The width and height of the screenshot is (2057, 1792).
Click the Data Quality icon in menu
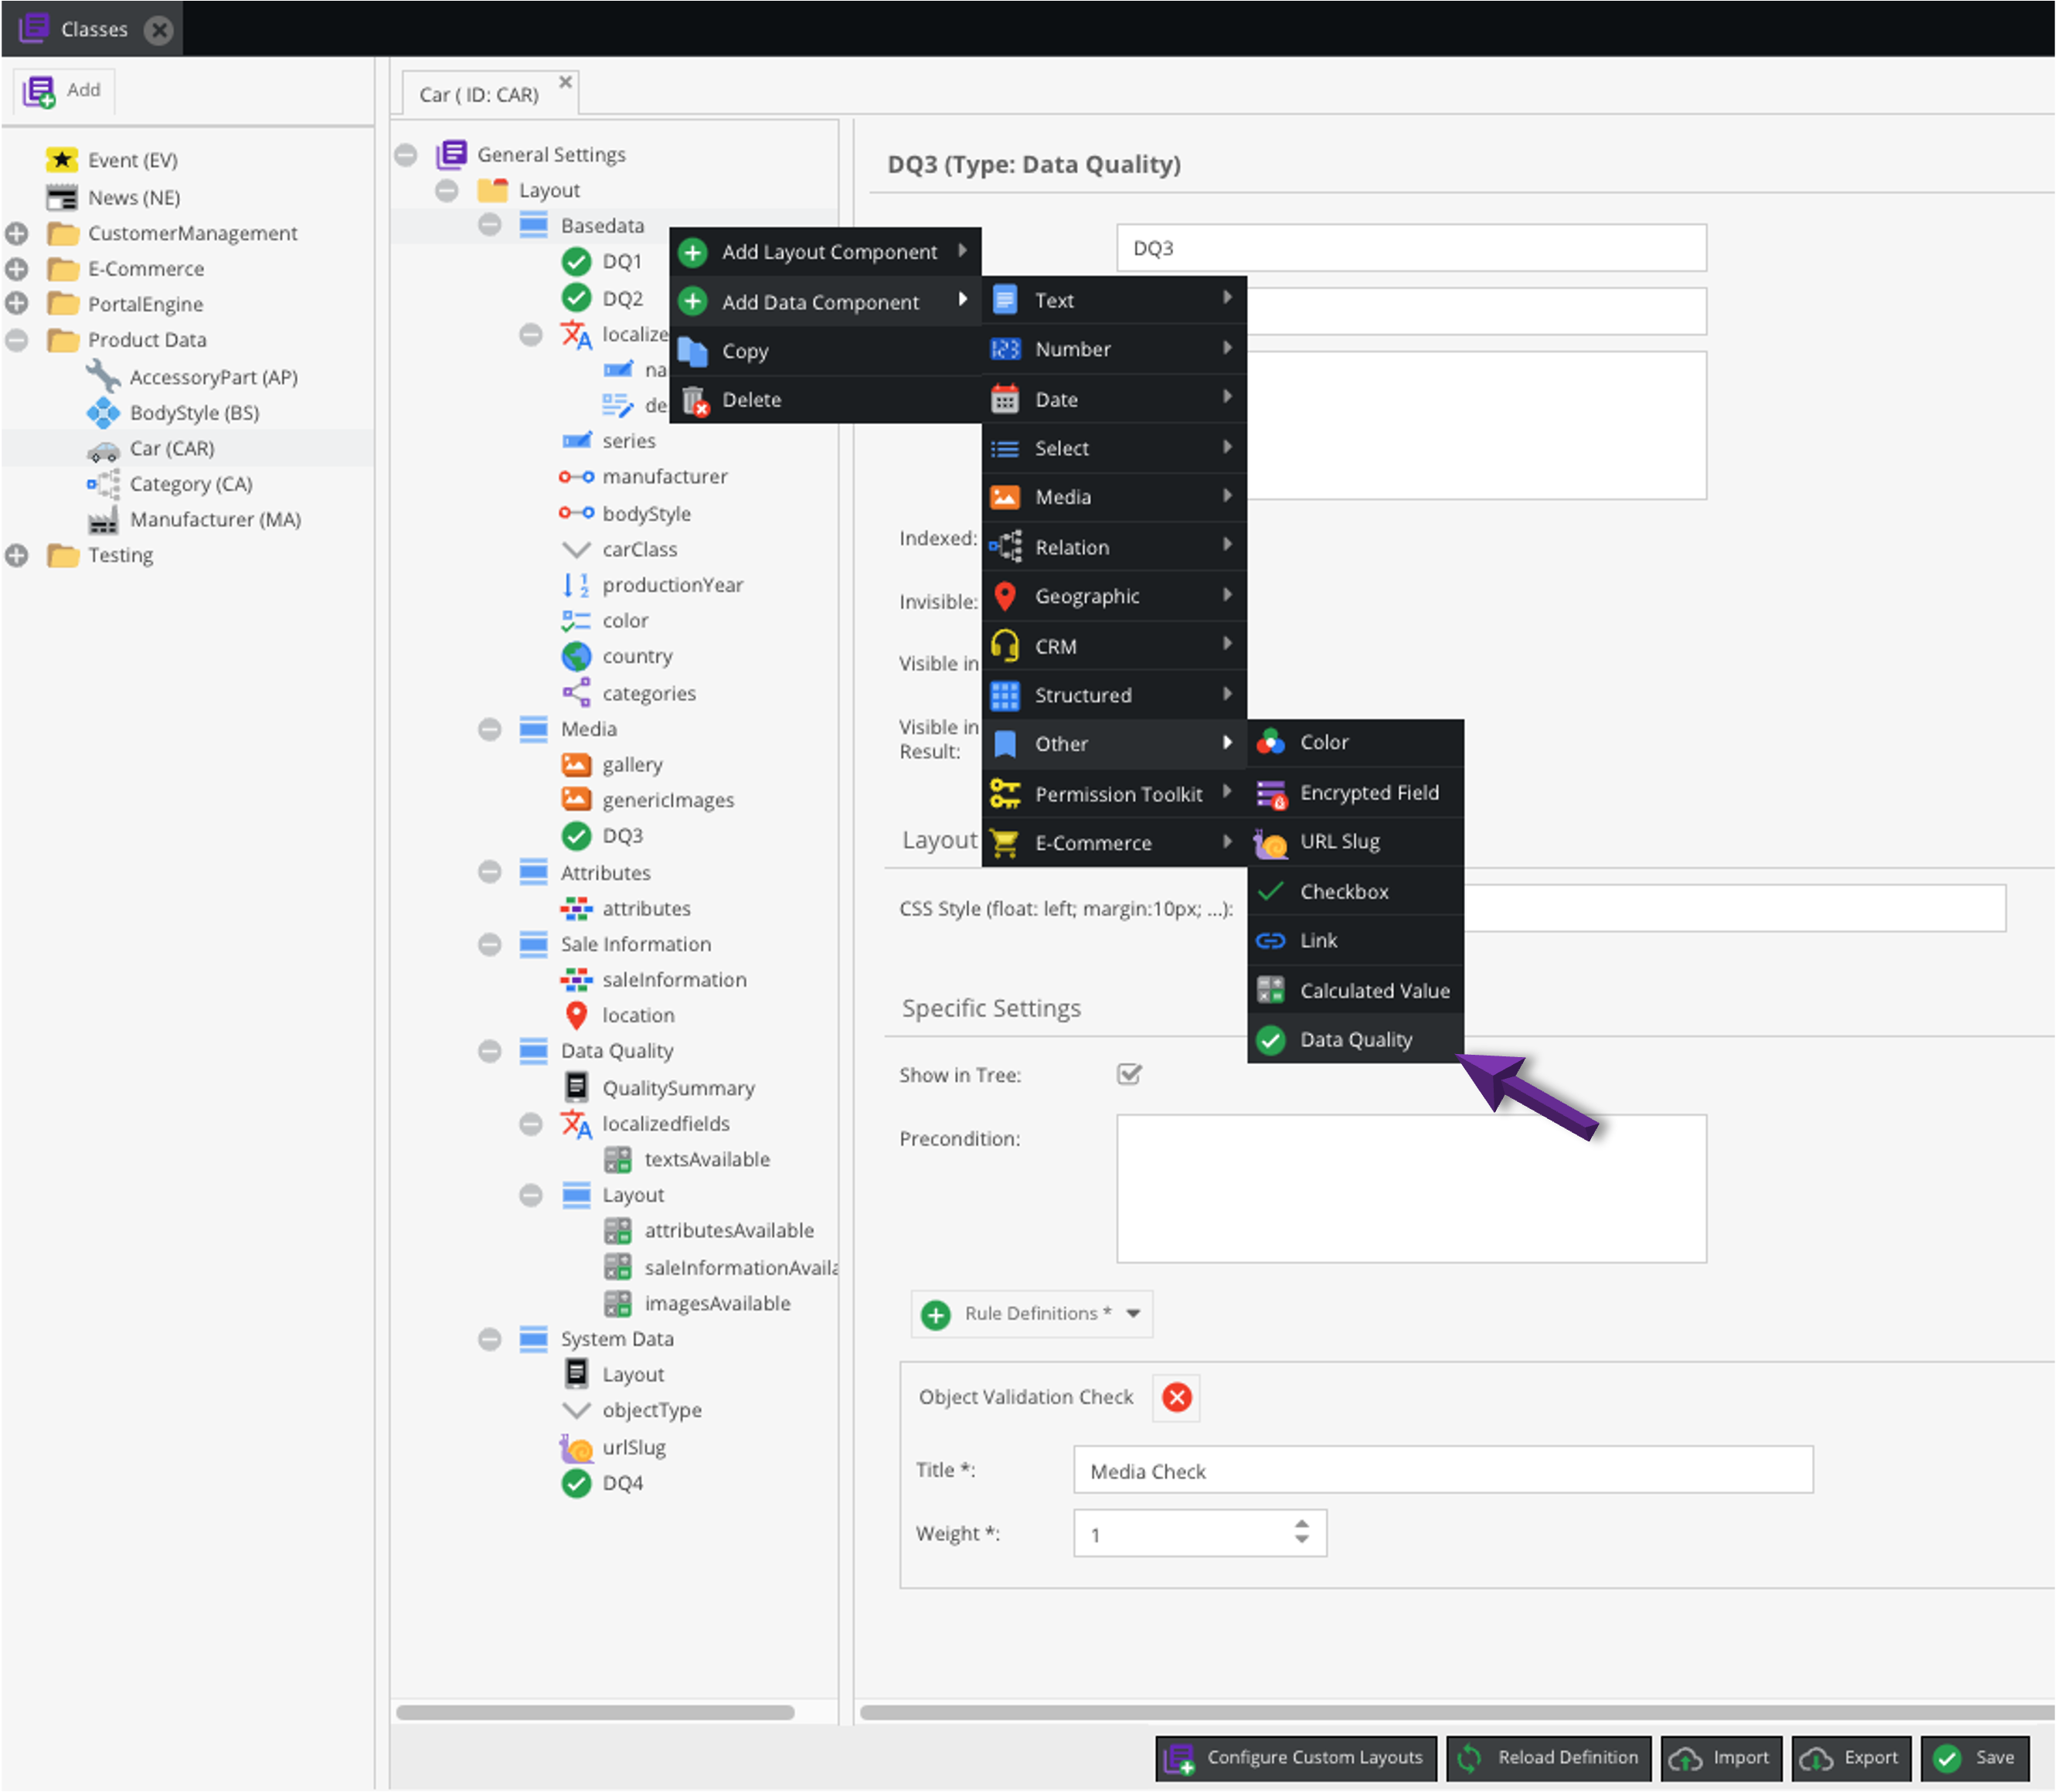[1272, 1038]
